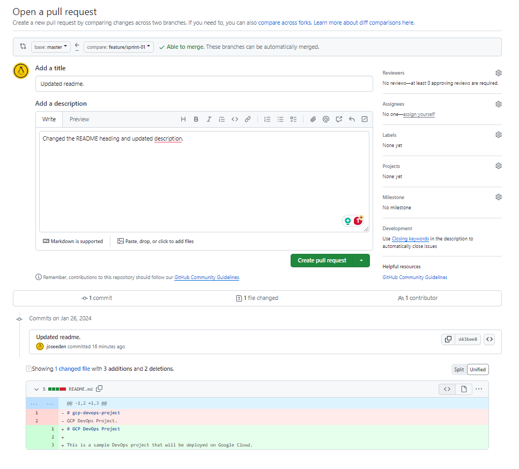Click the user avatar beside Add a title
The height and width of the screenshot is (469, 519).
pyautogui.click(x=21, y=71)
